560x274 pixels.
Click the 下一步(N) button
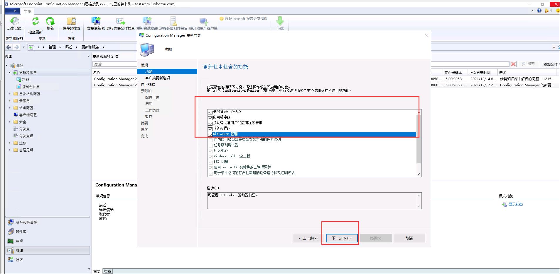[x=341, y=238]
